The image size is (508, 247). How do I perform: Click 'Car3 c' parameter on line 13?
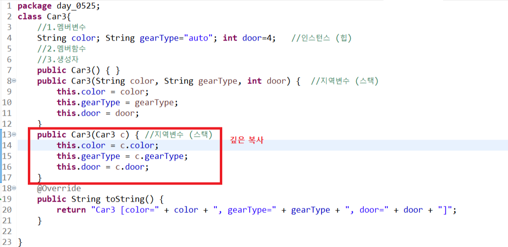tap(111, 135)
